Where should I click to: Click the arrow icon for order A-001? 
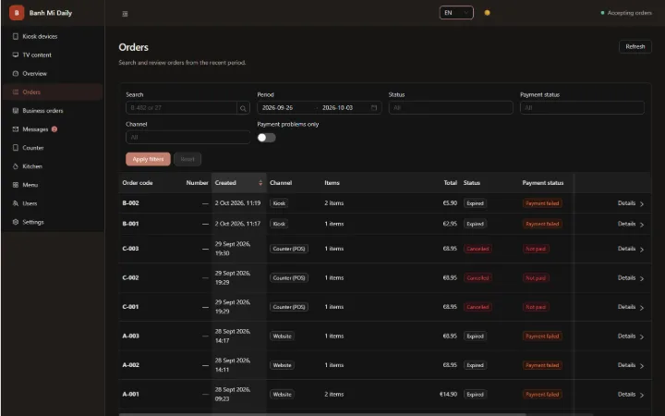pyautogui.click(x=642, y=396)
